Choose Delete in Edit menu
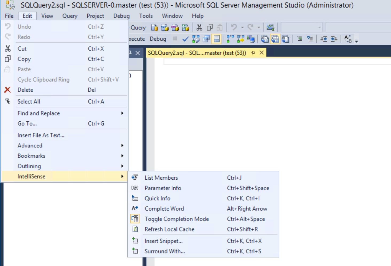Image resolution: width=391 pixels, height=266 pixels. coord(64,90)
